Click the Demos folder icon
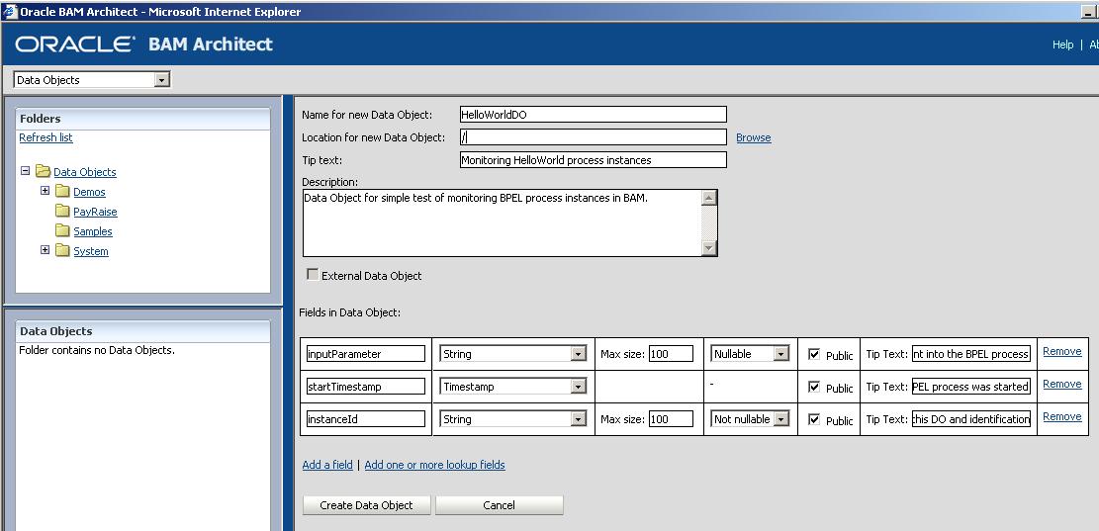The height and width of the screenshot is (531, 1099). [x=62, y=192]
